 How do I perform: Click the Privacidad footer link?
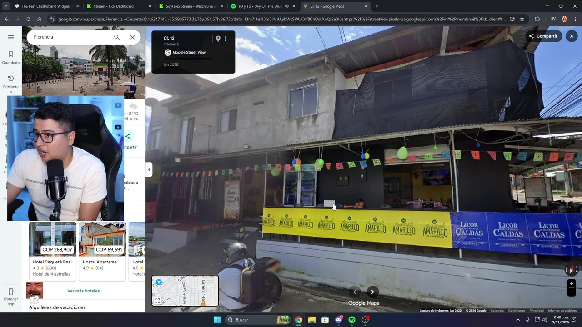click(537, 311)
